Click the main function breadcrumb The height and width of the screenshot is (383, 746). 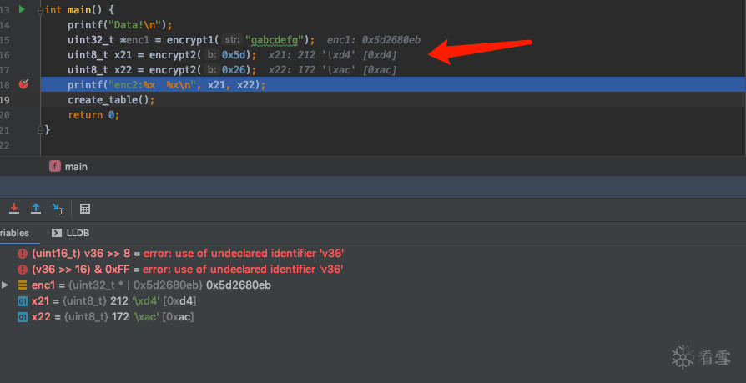76,166
